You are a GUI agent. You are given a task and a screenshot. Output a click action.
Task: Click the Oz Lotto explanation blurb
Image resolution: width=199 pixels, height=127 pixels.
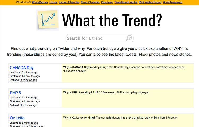120,117
